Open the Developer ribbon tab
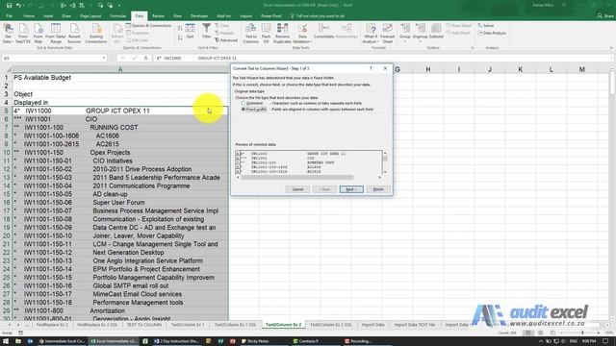The width and height of the screenshot is (616, 346). [199, 16]
